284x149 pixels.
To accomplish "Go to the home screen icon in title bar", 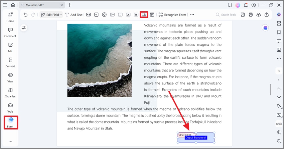I will click(x=13, y=5).
